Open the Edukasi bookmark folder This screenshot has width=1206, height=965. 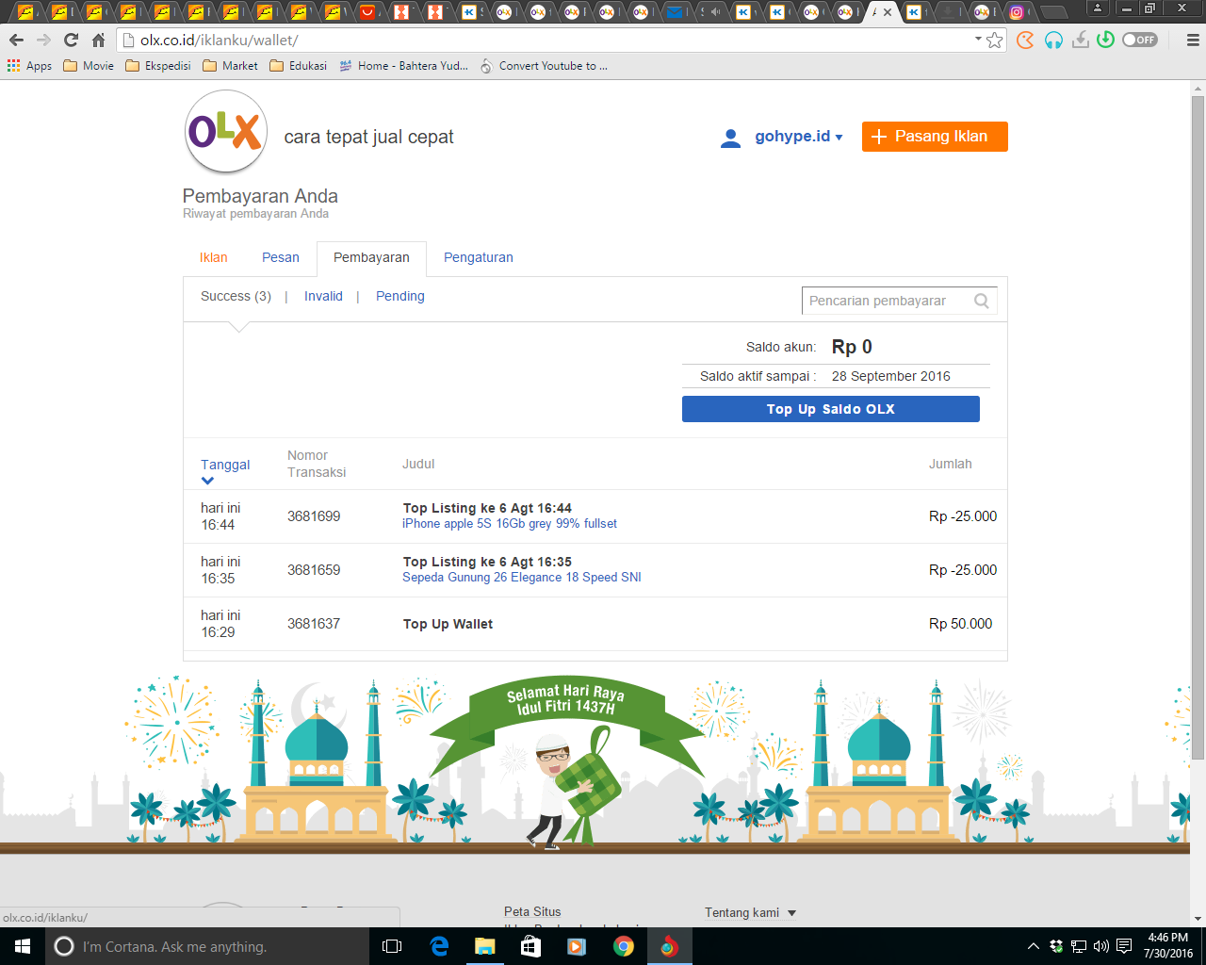click(298, 66)
